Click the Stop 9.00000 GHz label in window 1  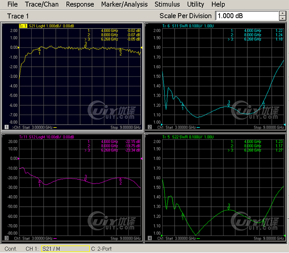(126, 127)
